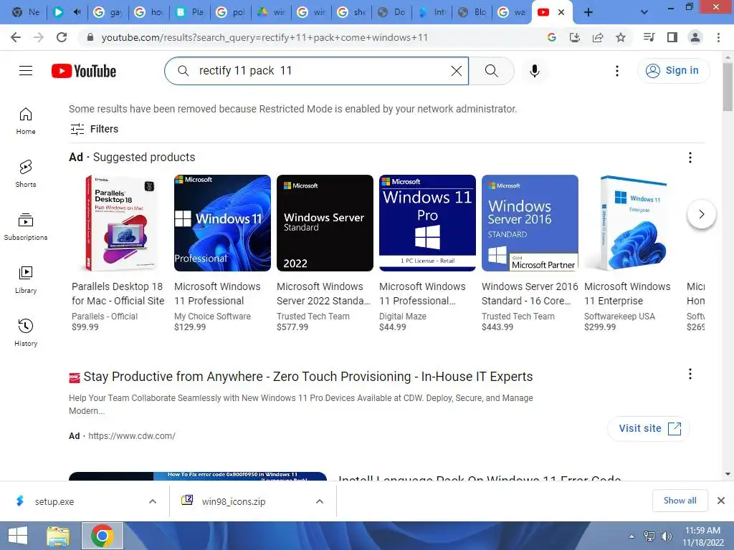Expand setup.exe download options
Image resolution: width=734 pixels, height=550 pixels.
point(153,501)
